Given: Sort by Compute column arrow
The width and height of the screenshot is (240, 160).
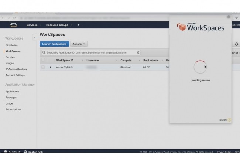Looking at the screenshot, I should click(x=140, y=61).
